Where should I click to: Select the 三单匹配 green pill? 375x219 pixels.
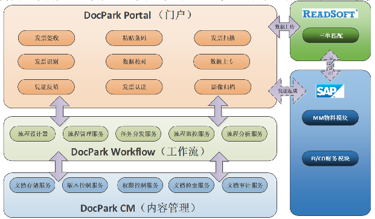point(331,36)
